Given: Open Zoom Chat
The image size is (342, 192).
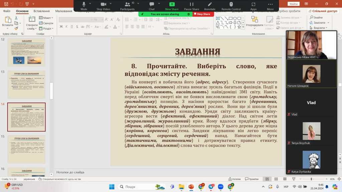Looking at the screenshot, I should [152, 4].
